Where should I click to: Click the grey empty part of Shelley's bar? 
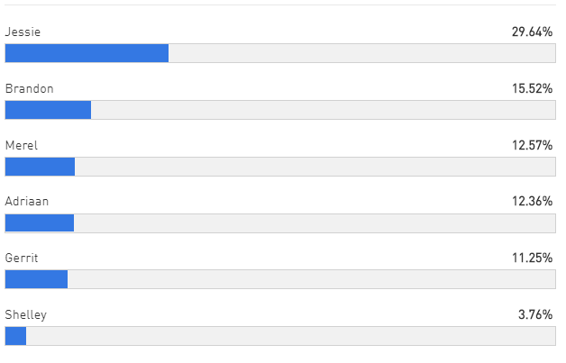pyautogui.click(x=290, y=336)
